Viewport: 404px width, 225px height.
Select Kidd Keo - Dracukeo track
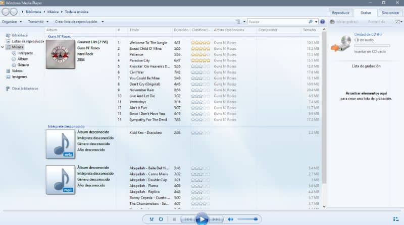coord(145,132)
